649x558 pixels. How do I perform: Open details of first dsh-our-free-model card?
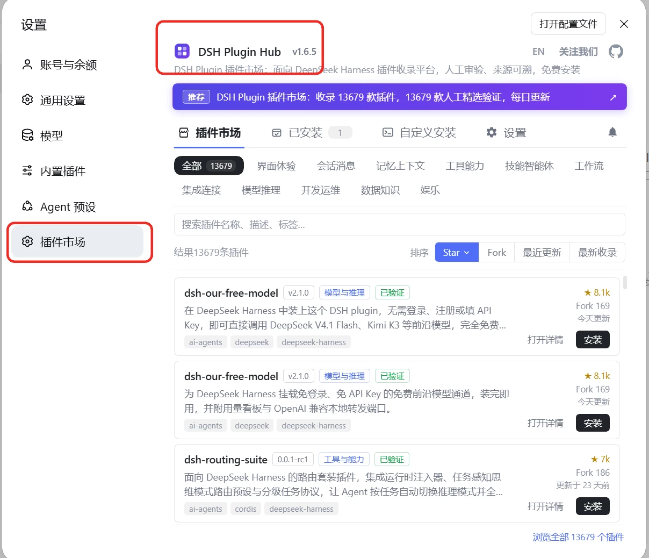tap(545, 340)
